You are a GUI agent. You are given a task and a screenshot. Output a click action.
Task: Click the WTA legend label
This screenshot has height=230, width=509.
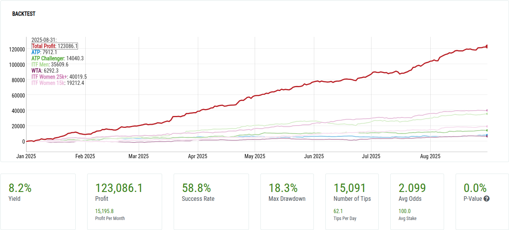pyautogui.click(x=36, y=71)
